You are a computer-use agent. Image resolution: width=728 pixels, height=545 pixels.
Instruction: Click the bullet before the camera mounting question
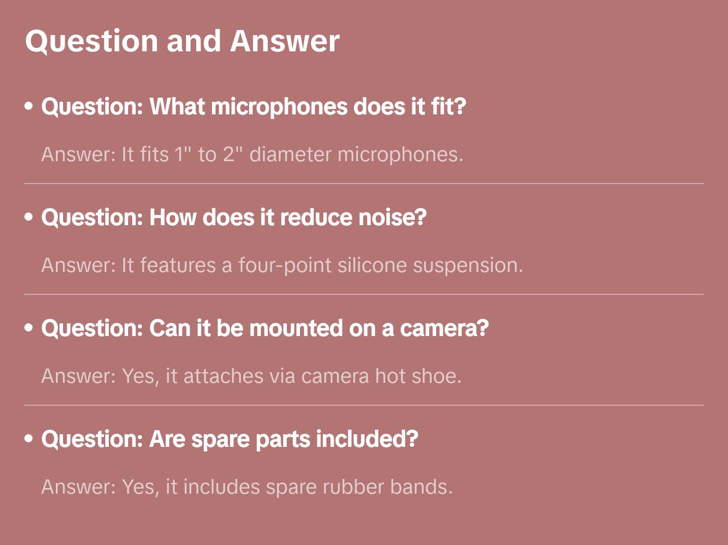click(29, 328)
